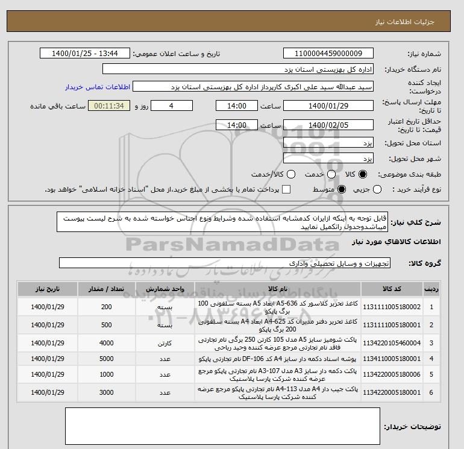Click the unit بسته in row 1
This screenshot has height=449, width=464.
165,307
